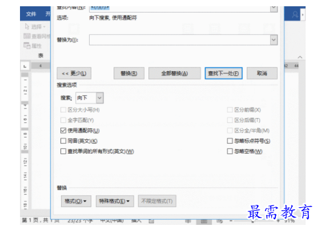
Task: Collapse the ribbon with the chevron
Action: pyautogui.click(x=300, y=57)
